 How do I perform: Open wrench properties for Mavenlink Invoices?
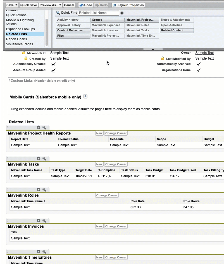pyautogui.click(x=44, y=221)
